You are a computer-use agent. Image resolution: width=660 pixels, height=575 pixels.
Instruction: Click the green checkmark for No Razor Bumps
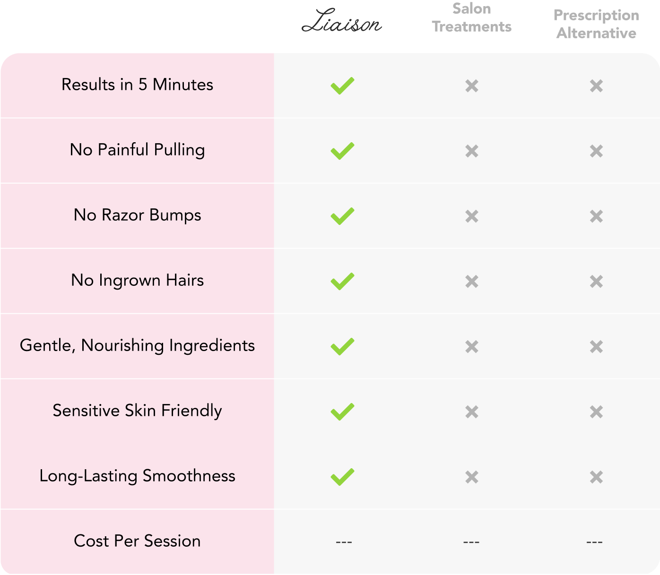342,216
